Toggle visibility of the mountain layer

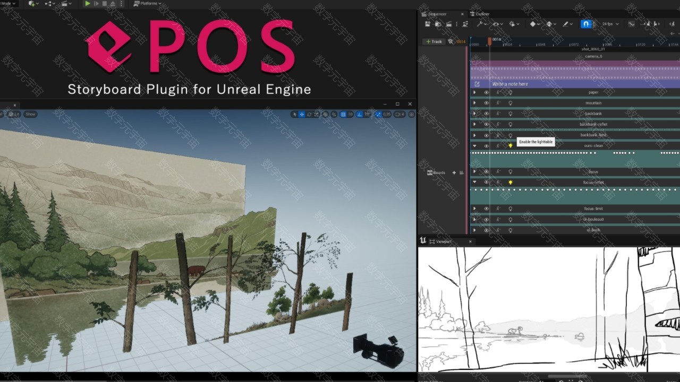[486, 103]
